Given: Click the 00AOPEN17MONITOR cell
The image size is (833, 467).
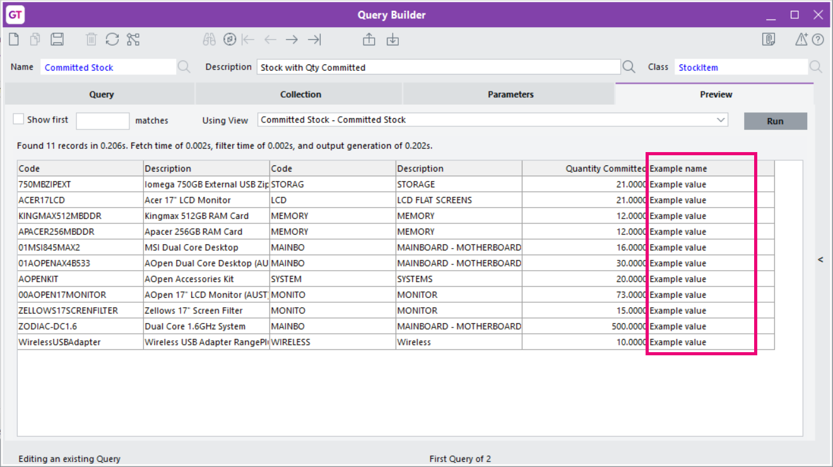Looking at the screenshot, I should pyautogui.click(x=80, y=295).
